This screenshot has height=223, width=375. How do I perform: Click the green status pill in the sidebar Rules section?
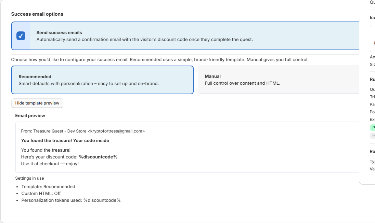click(x=373, y=127)
